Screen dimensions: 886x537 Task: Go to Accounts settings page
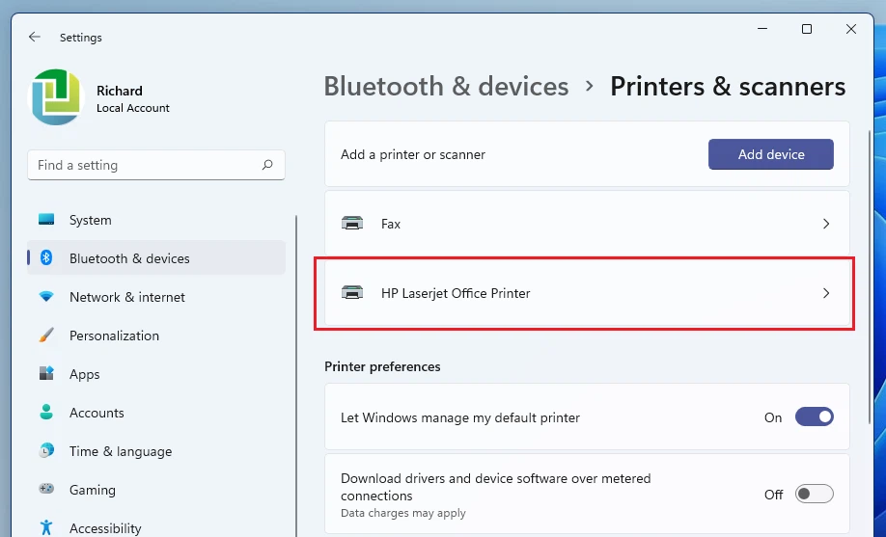(x=97, y=413)
